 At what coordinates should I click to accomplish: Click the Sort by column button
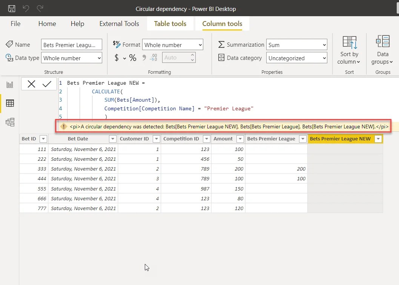(349, 50)
